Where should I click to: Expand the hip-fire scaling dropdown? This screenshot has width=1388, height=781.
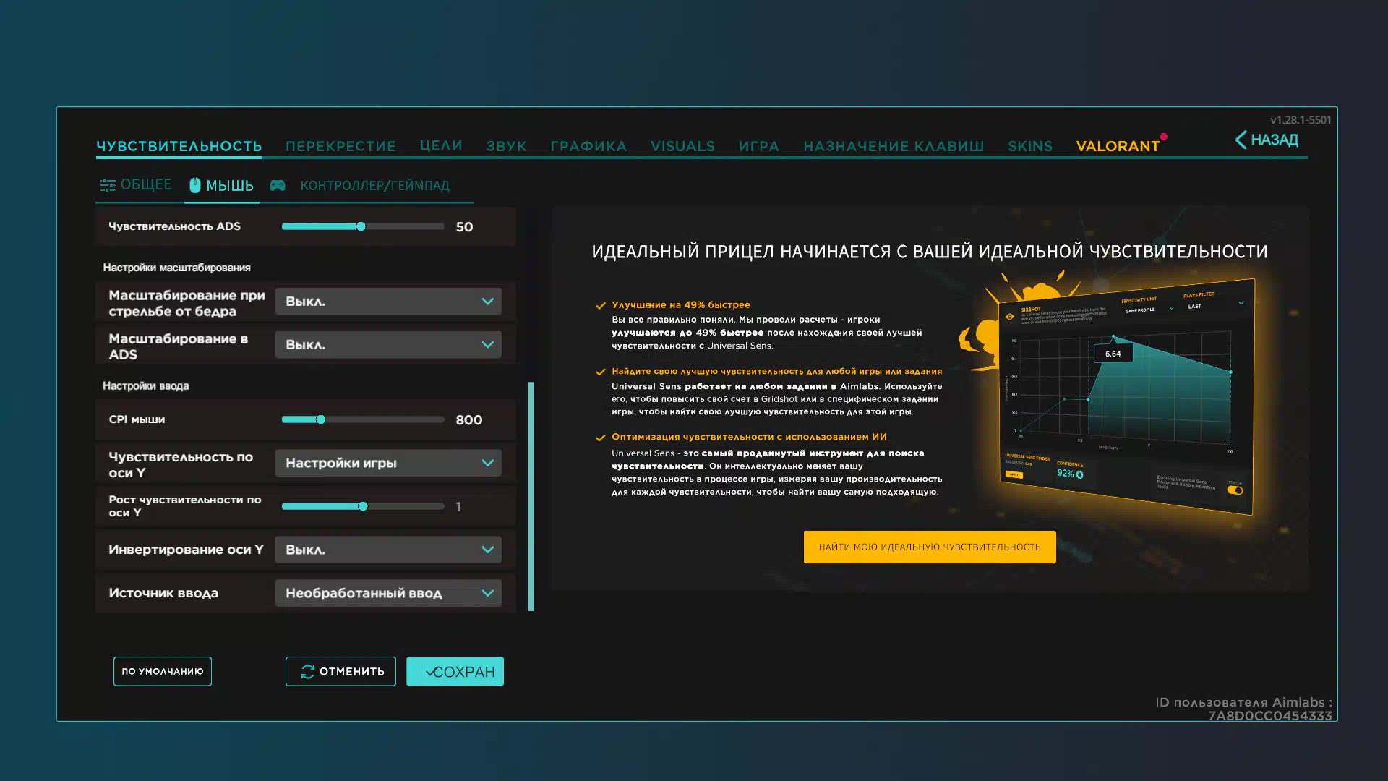tap(388, 302)
